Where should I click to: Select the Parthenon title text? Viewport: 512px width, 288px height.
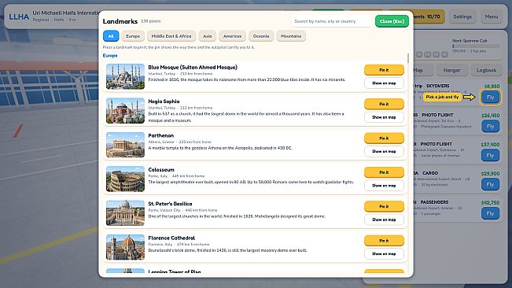click(161, 135)
